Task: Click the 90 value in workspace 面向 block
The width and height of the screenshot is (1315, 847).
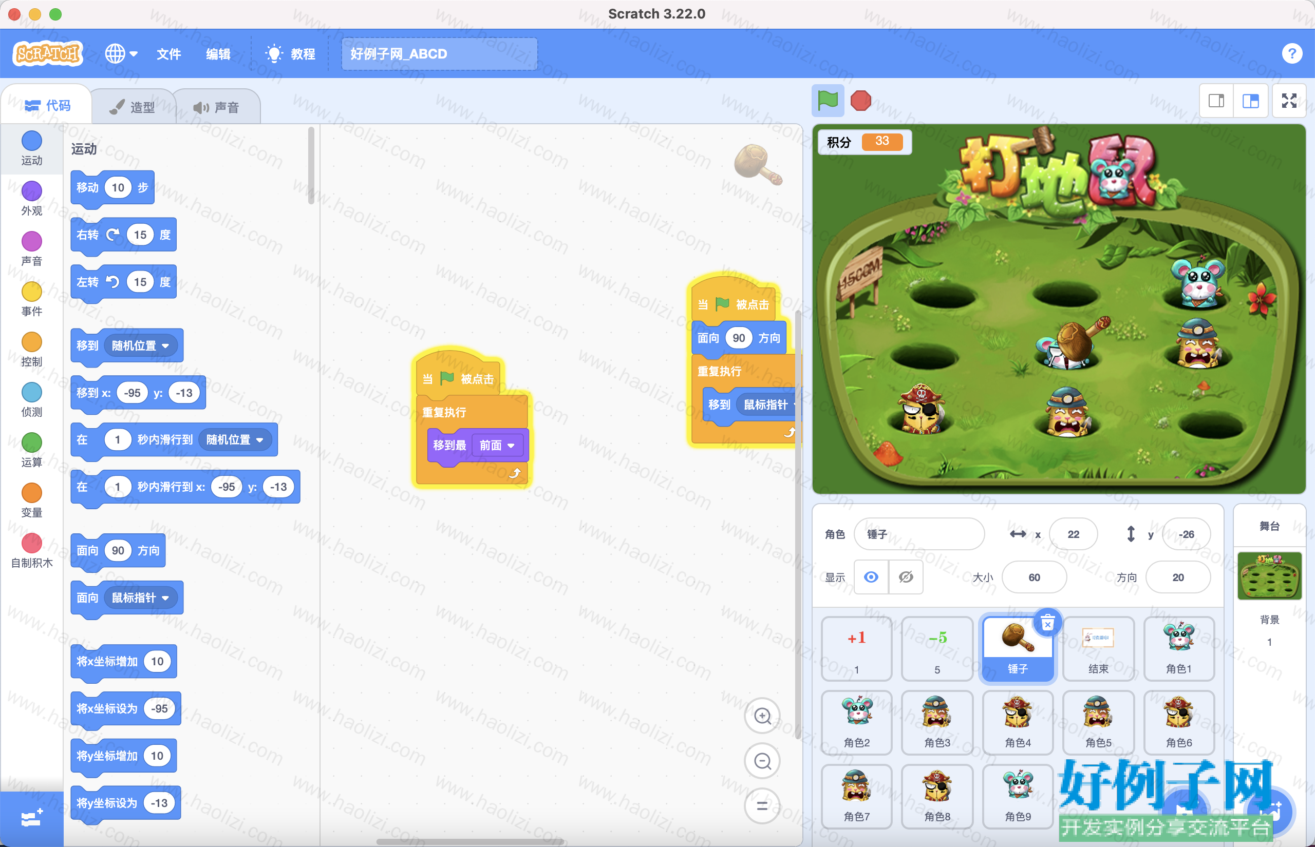Action: coord(738,338)
